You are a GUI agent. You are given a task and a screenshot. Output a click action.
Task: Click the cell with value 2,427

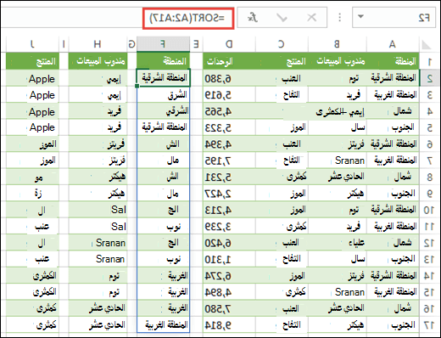click(x=229, y=194)
